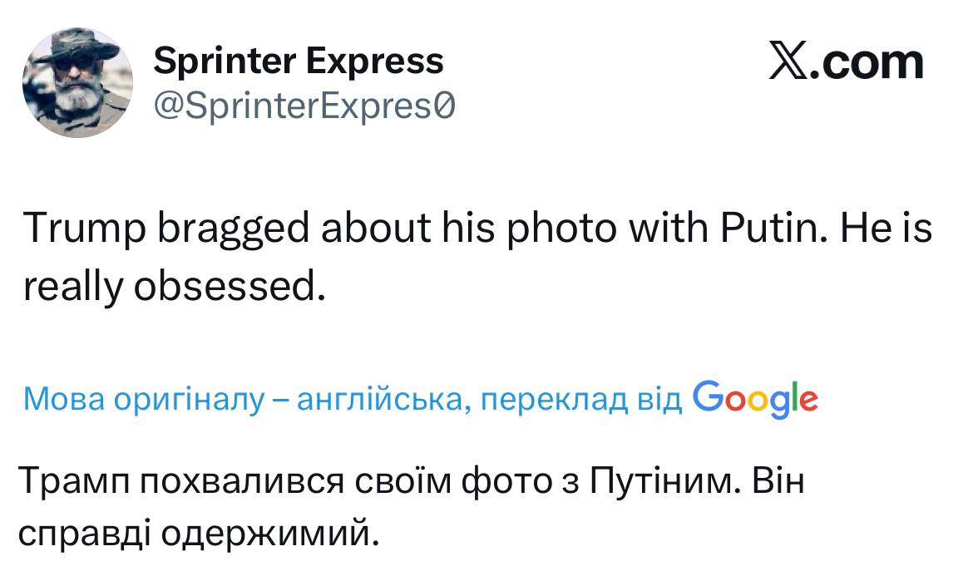Open the @SprinterExpres0 handle link
The width and height of the screenshot is (973, 571).
point(304,106)
